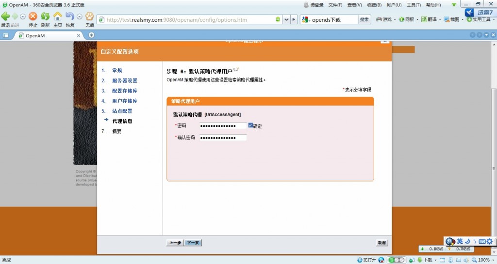Go back with the green 后退 arrow
The height and width of the screenshot is (264, 497).
(x=5, y=16)
